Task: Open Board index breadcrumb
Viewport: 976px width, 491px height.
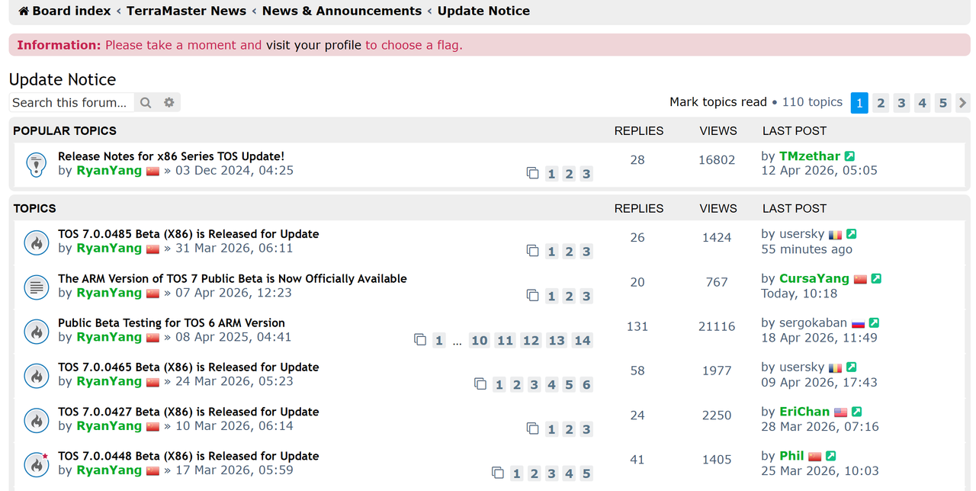Action: 72,11
